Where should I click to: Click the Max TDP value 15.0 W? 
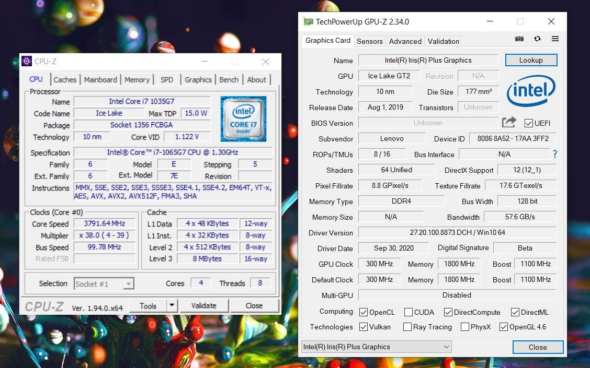(x=196, y=113)
